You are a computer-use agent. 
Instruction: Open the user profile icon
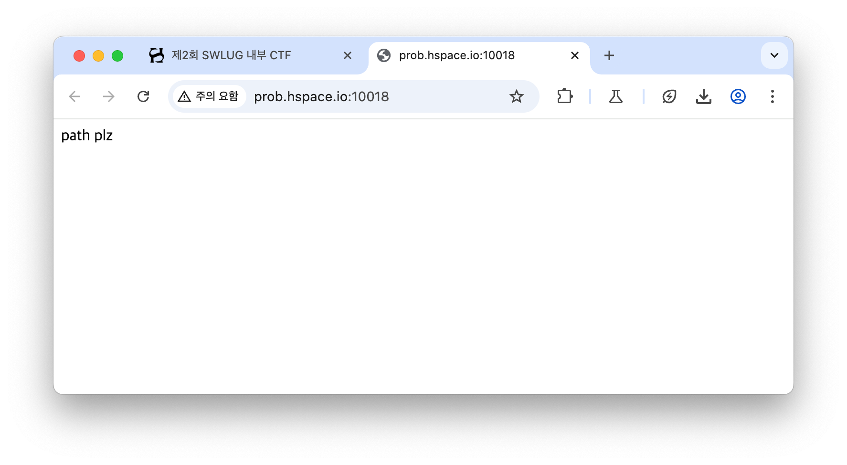pos(738,96)
